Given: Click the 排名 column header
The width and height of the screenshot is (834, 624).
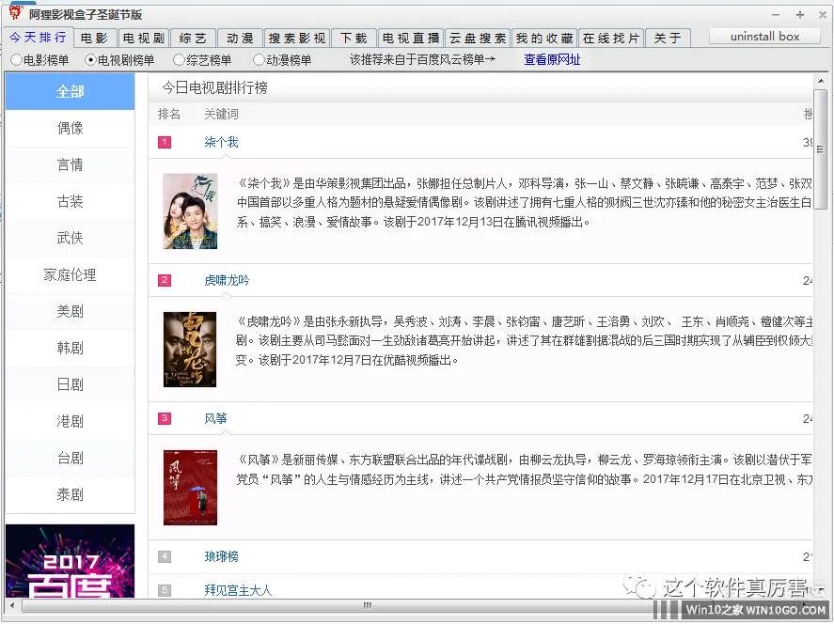Looking at the screenshot, I should 169,114.
